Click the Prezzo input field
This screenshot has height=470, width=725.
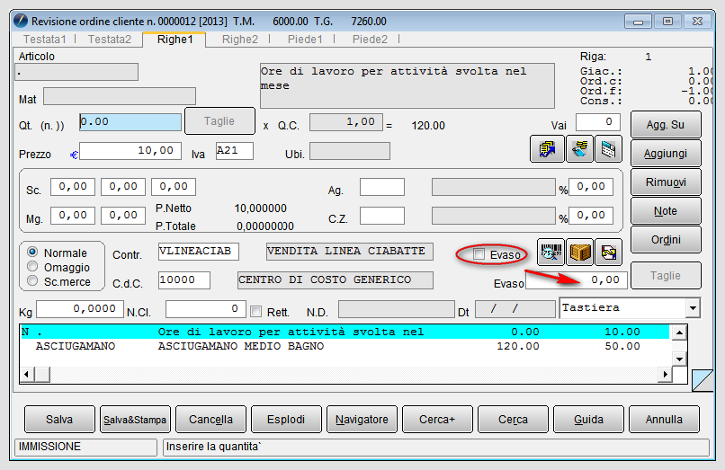click(130, 151)
